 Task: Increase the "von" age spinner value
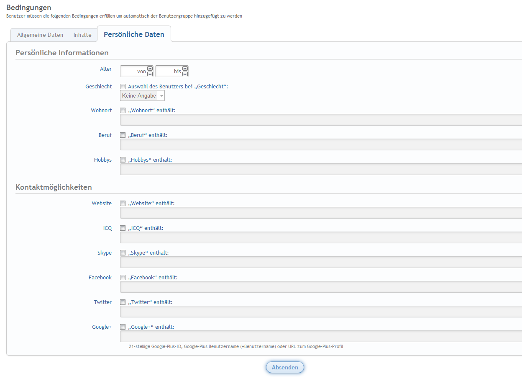(x=150, y=69)
